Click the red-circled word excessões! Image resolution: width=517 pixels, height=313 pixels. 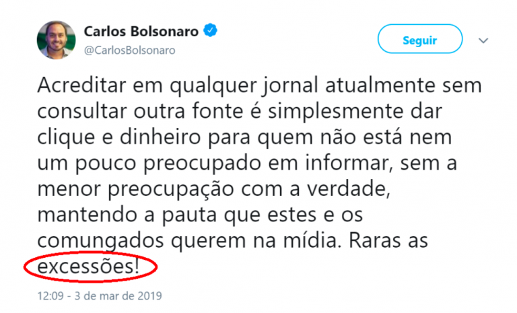[89, 268]
